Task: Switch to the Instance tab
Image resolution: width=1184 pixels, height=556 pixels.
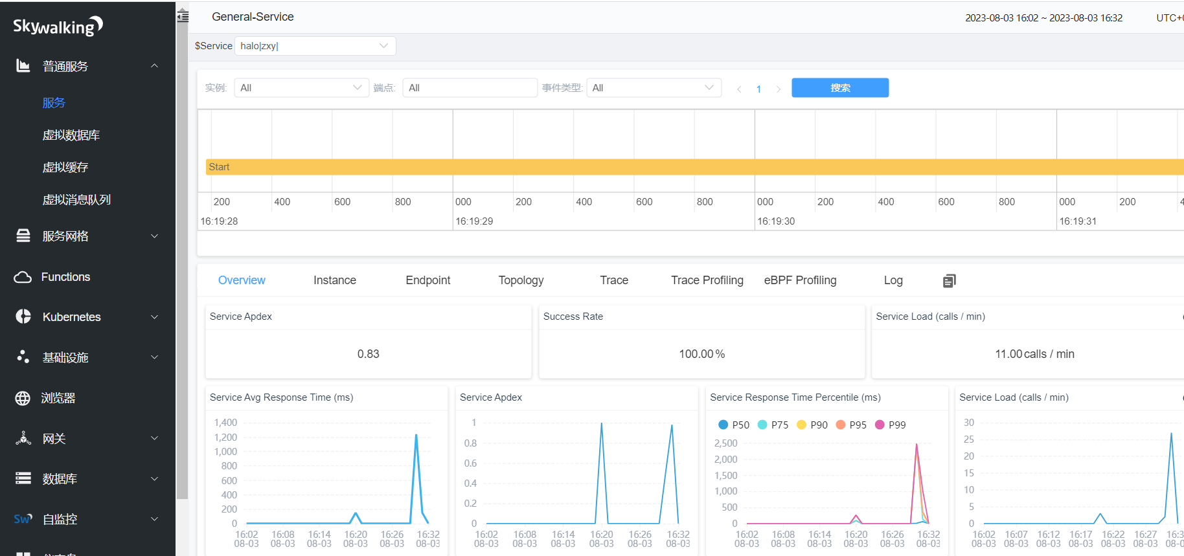Action: click(335, 280)
